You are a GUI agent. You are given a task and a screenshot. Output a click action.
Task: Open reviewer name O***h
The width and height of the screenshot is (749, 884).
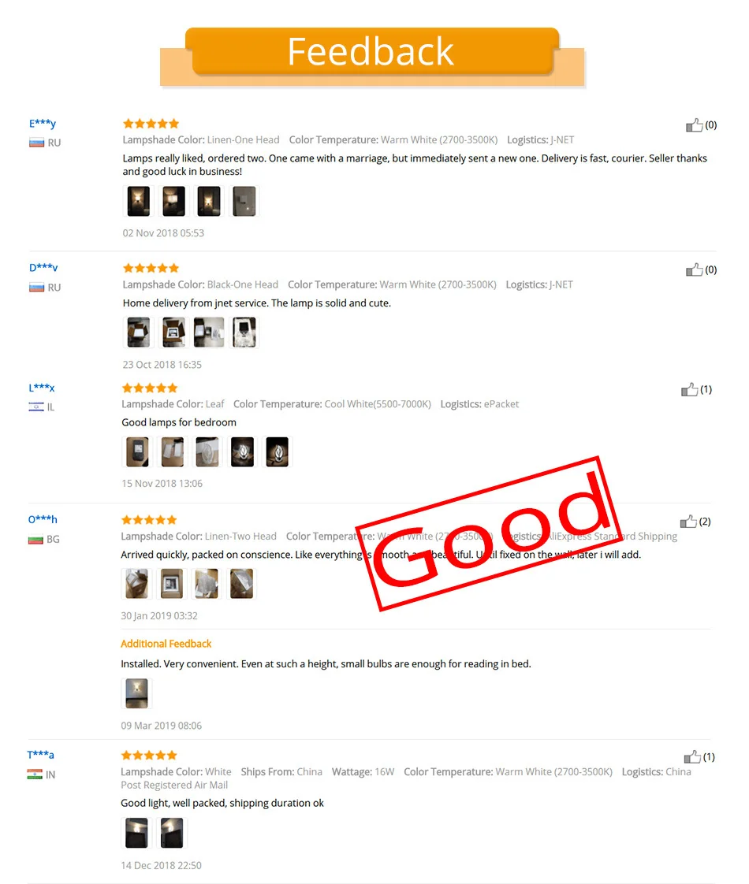click(43, 519)
